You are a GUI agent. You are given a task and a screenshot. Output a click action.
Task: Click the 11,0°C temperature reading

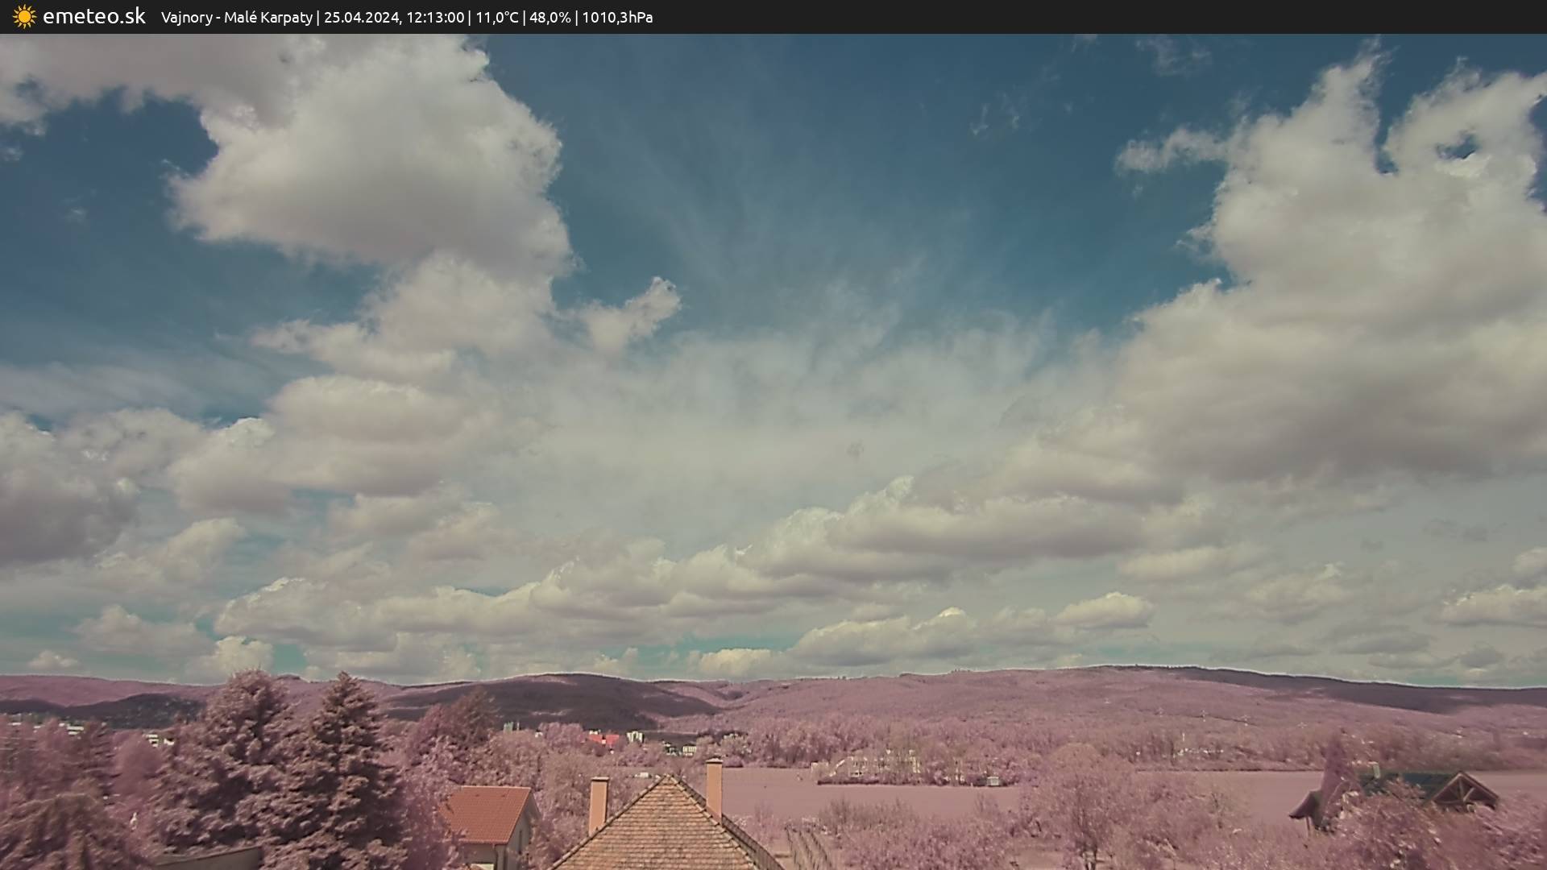[497, 18]
